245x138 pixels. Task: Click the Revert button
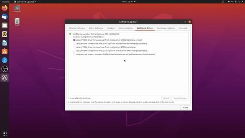click(x=166, y=98)
